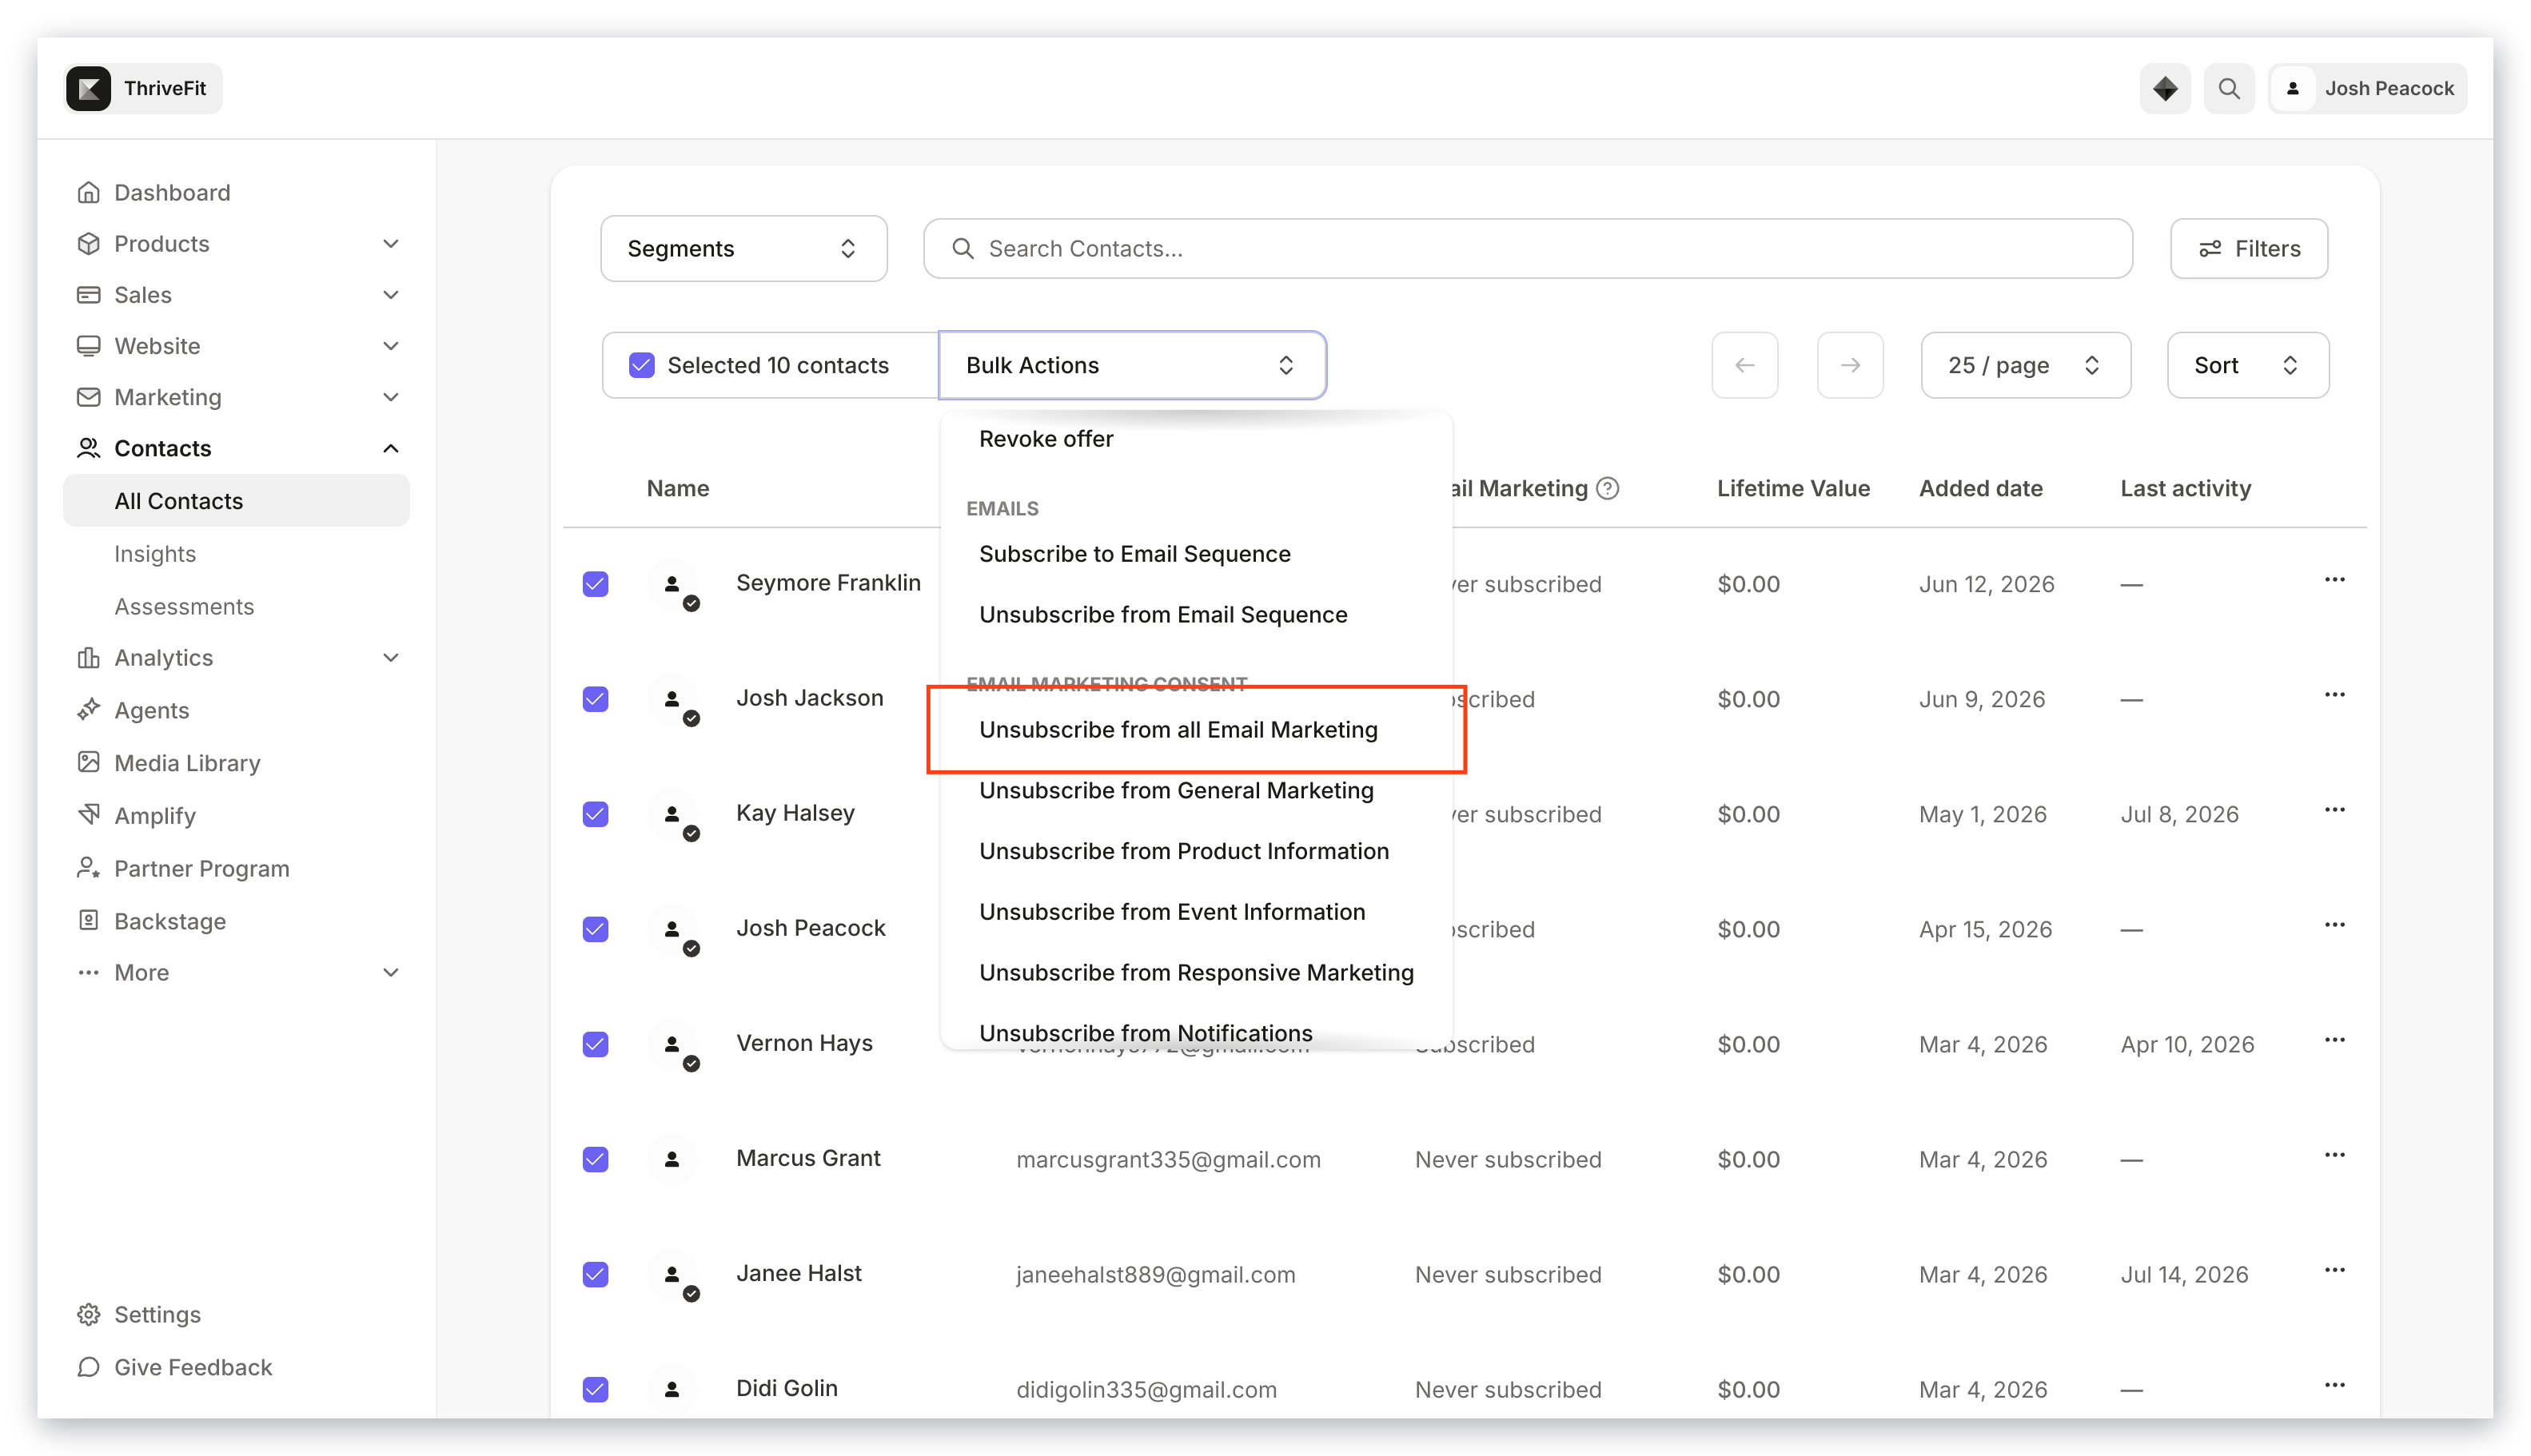Open Insights under Contacts
Image resolution: width=2531 pixels, height=1456 pixels.
pos(154,553)
